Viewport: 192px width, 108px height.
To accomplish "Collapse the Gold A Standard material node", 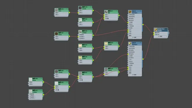I will click(x=141, y=11).
